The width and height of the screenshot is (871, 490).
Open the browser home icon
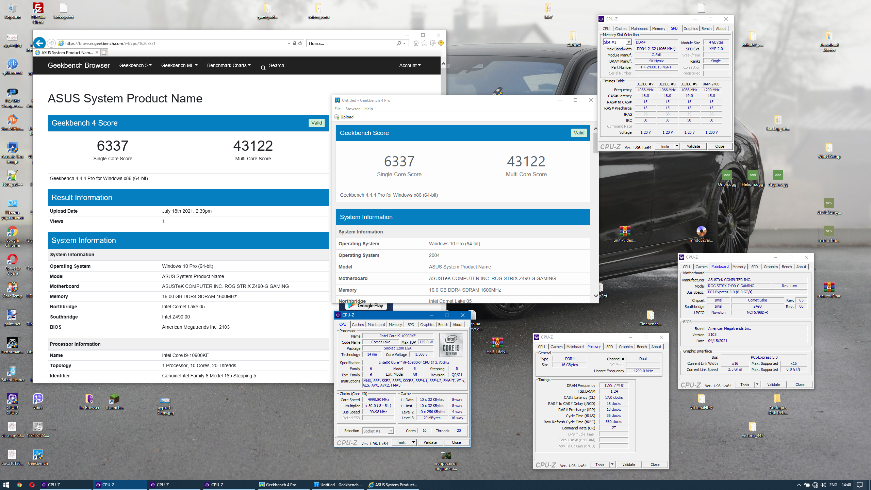(x=416, y=43)
